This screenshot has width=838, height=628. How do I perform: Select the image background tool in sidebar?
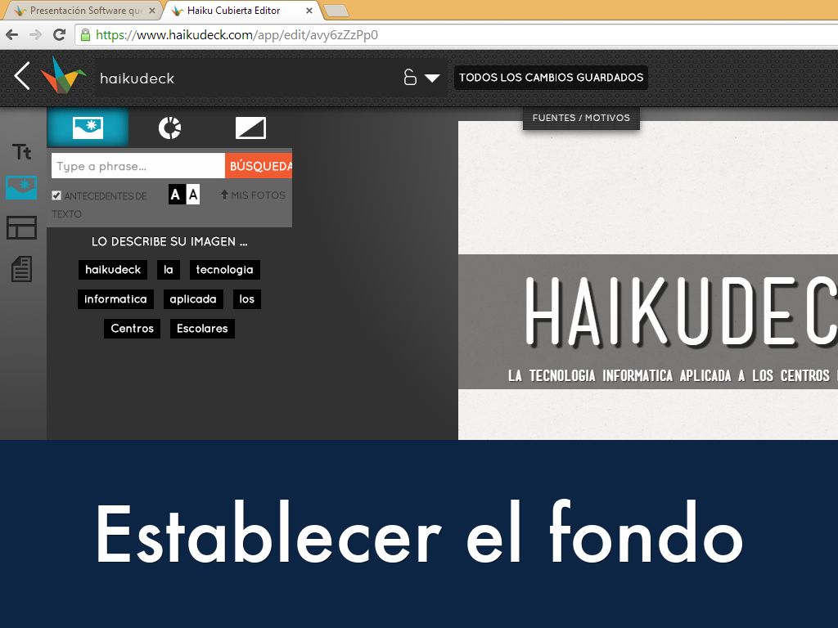click(x=21, y=187)
